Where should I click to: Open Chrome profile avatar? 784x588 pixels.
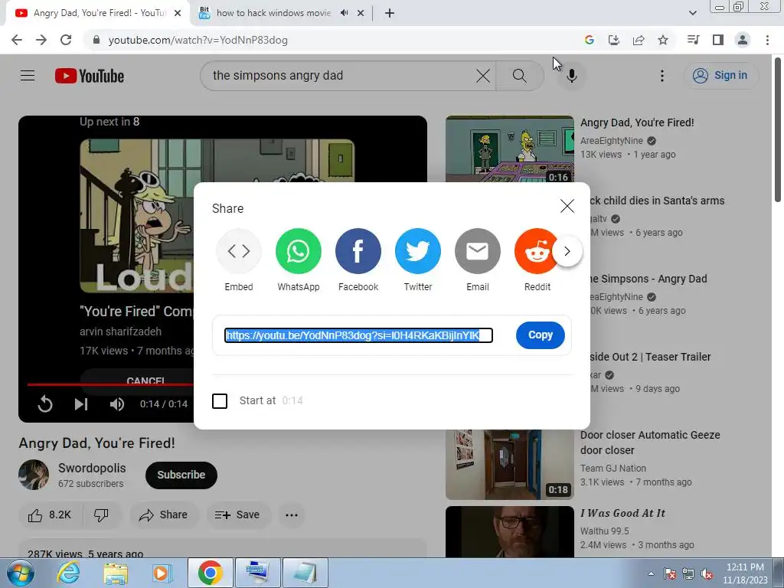pyautogui.click(x=743, y=40)
